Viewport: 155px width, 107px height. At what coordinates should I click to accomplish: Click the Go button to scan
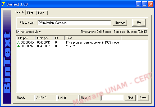tap(139, 23)
